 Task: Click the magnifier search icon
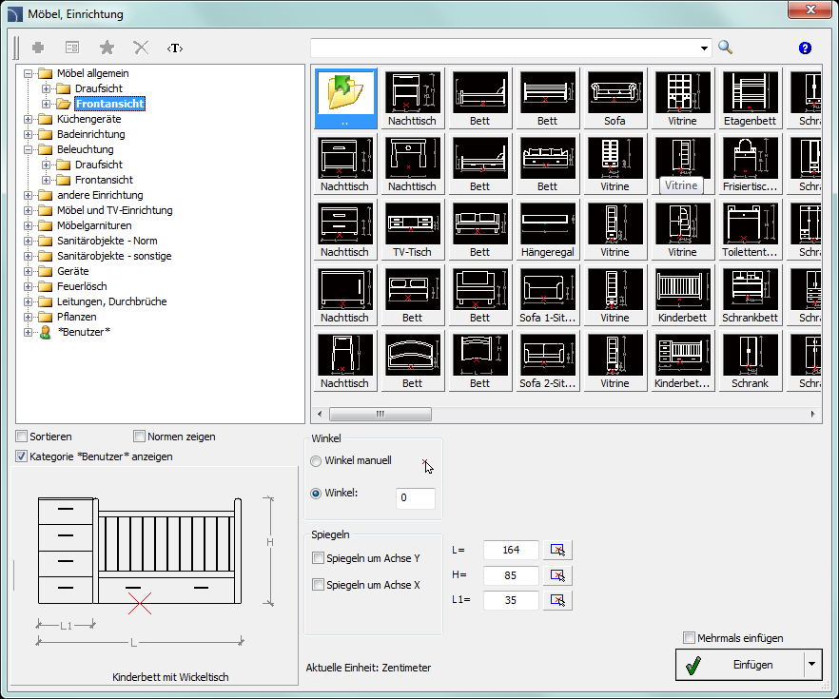tap(726, 48)
